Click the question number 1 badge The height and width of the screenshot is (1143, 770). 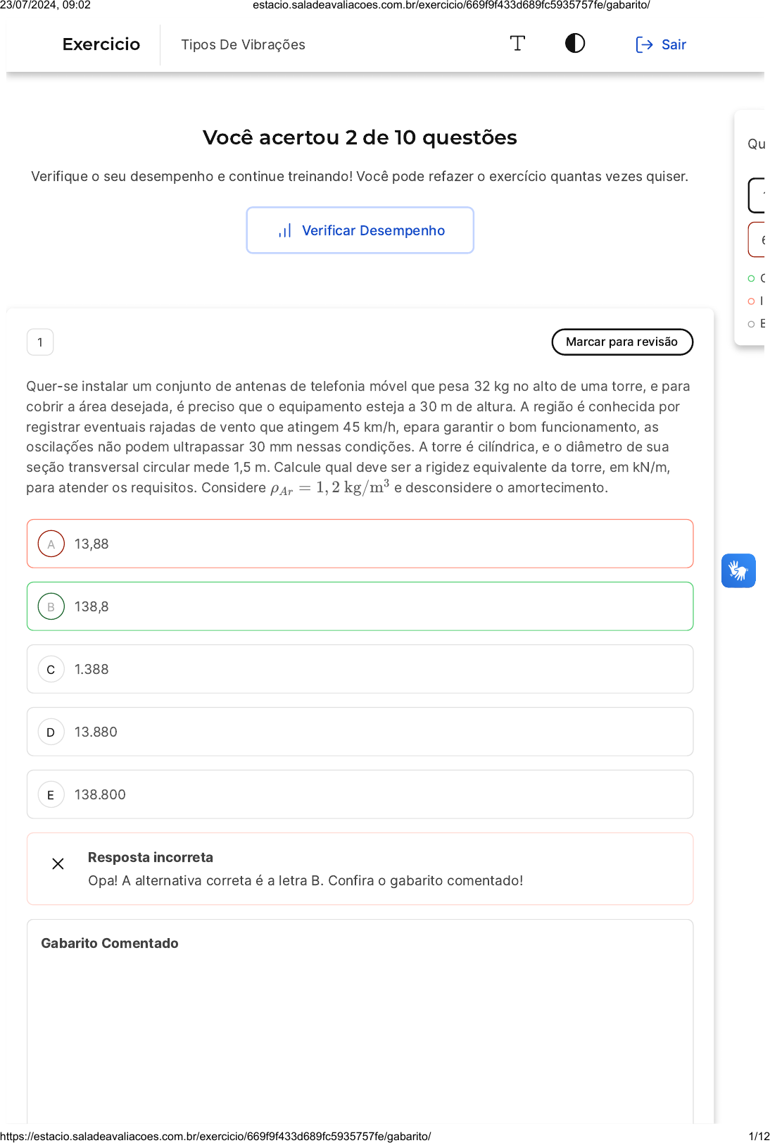pos(40,342)
